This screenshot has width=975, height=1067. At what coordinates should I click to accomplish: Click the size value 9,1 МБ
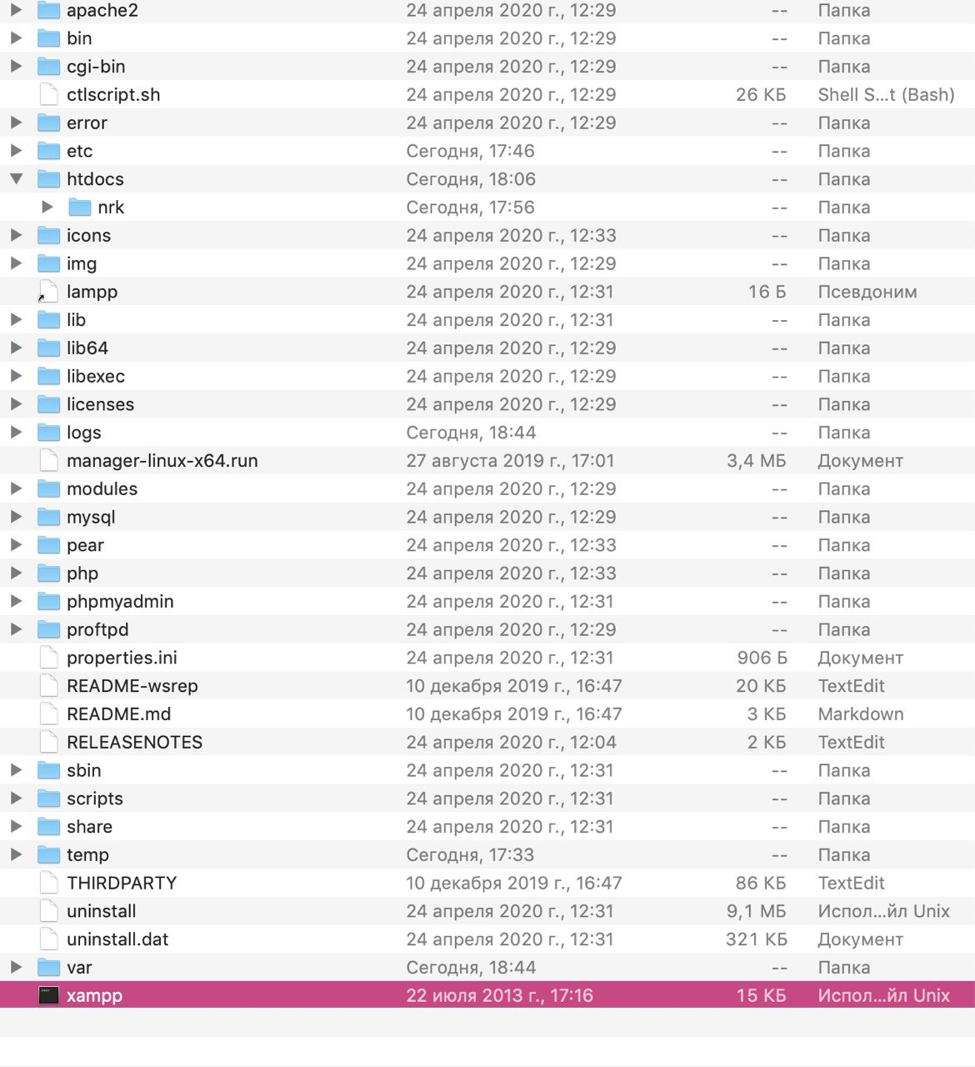[757, 911]
